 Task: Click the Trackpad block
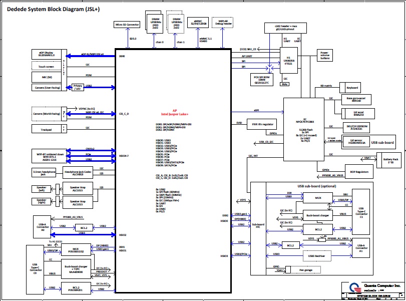47,129
